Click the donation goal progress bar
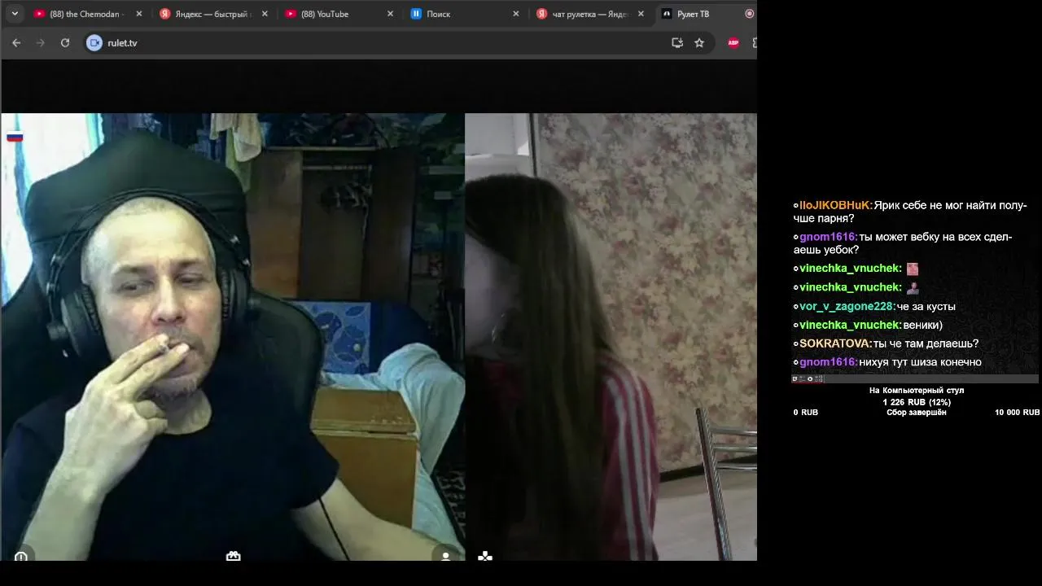The height and width of the screenshot is (586, 1042). click(915, 378)
